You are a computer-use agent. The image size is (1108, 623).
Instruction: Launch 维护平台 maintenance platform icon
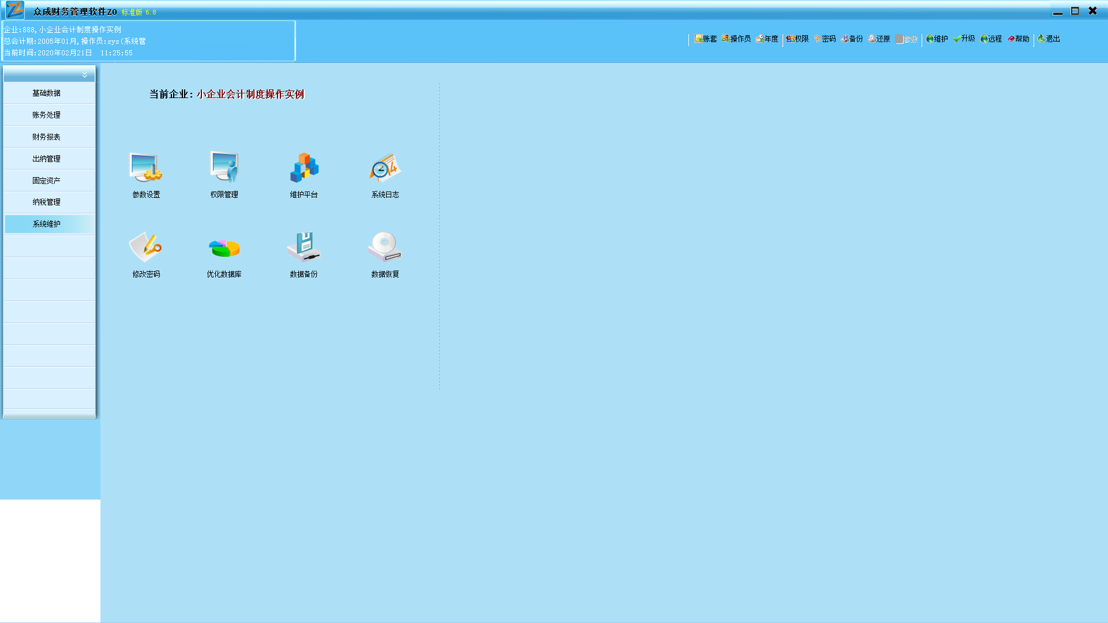tap(304, 175)
